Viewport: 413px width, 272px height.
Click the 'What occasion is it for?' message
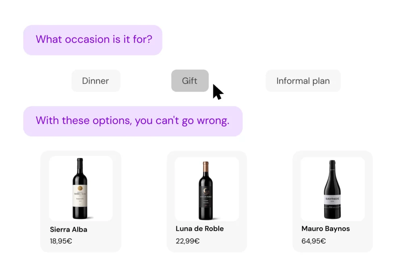click(x=93, y=40)
